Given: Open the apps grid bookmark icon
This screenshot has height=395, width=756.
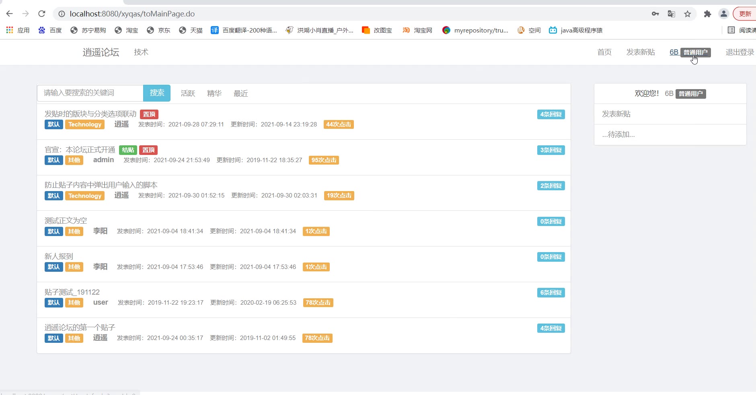Looking at the screenshot, I should pyautogui.click(x=10, y=30).
